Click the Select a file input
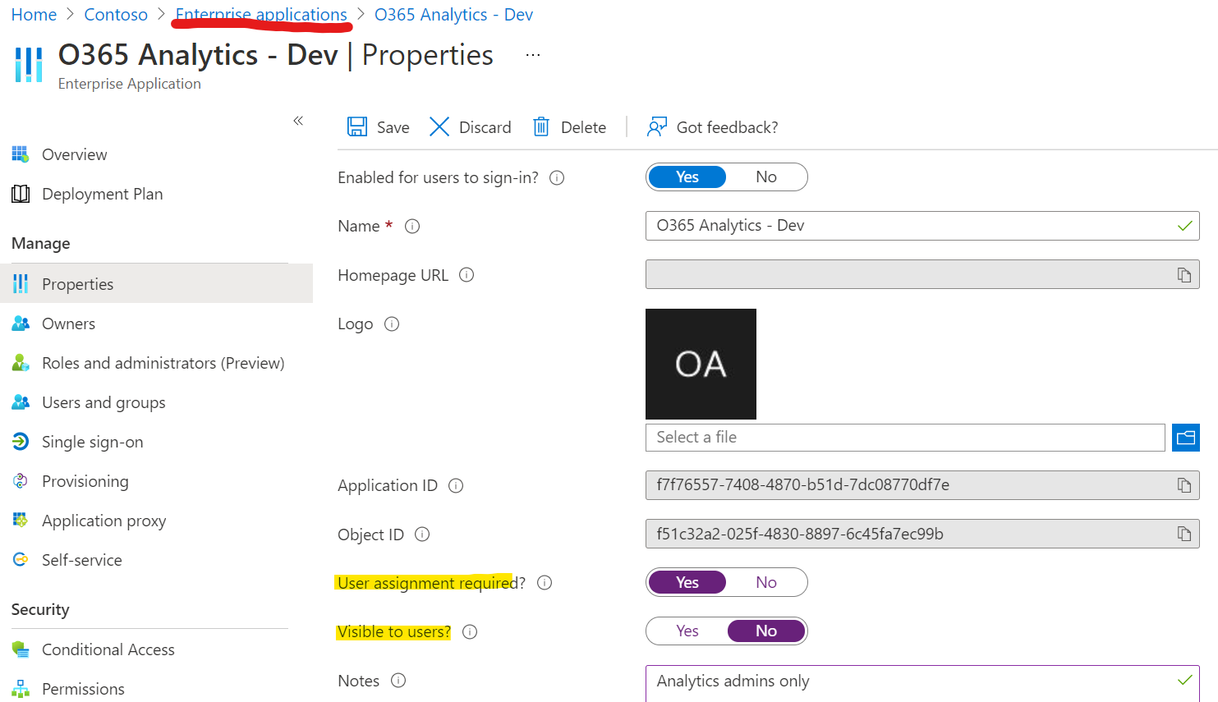Screen dimensions: 1218x702 905,438
